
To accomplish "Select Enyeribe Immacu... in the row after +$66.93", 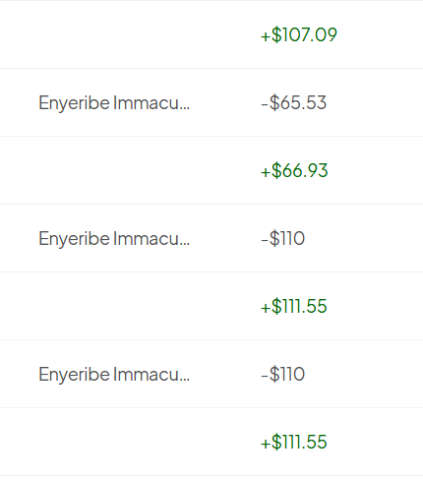I will [x=114, y=238].
